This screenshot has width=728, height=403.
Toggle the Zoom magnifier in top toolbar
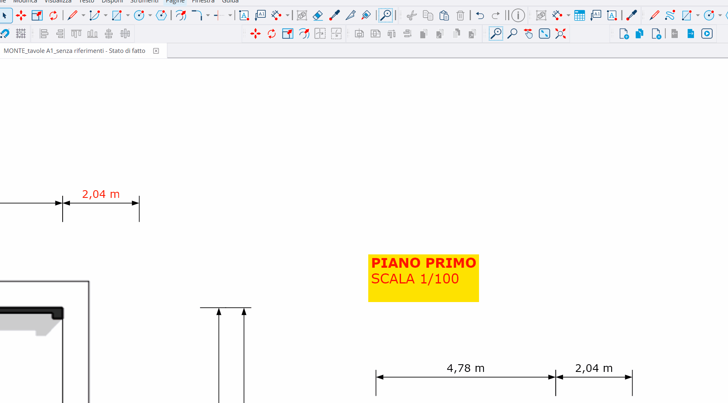click(x=386, y=16)
